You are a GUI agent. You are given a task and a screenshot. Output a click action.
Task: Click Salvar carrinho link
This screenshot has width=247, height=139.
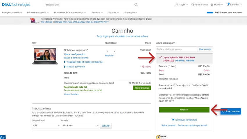(x=169, y=125)
